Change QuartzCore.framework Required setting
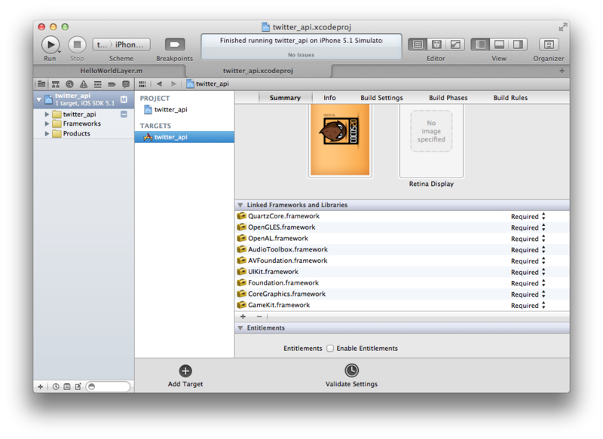This screenshot has height=439, width=603. coord(528,217)
